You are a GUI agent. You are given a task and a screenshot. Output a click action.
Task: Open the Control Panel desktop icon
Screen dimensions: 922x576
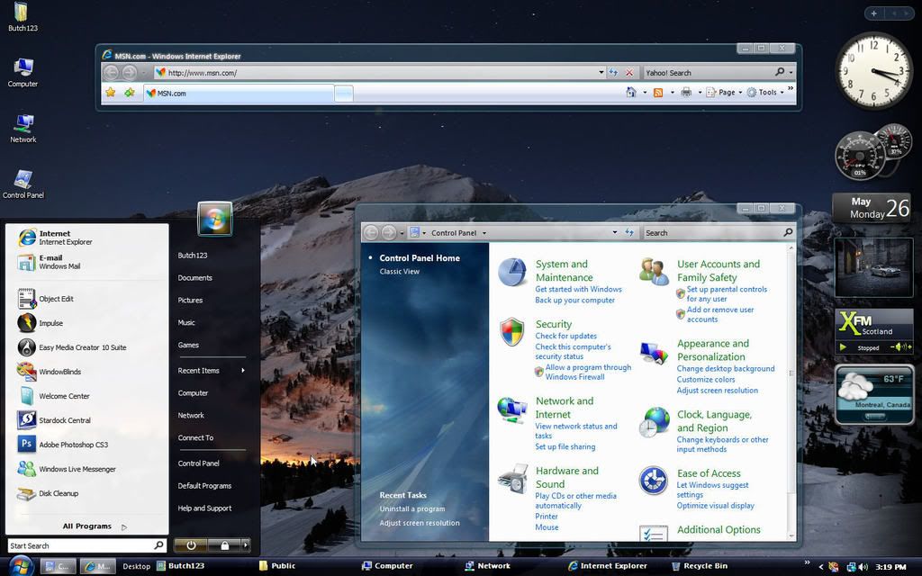click(x=23, y=184)
